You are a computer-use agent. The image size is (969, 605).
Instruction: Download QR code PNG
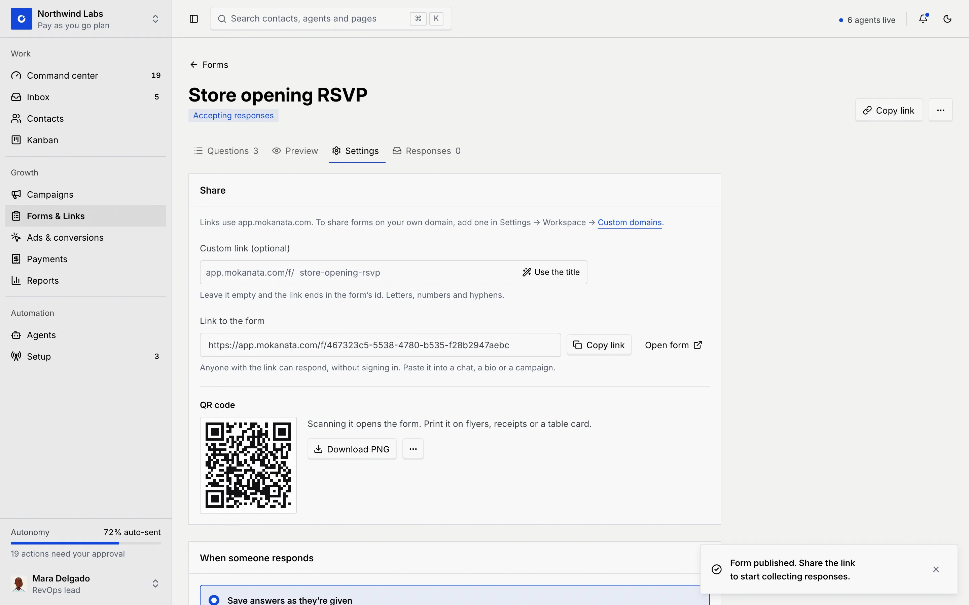pos(352,449)
